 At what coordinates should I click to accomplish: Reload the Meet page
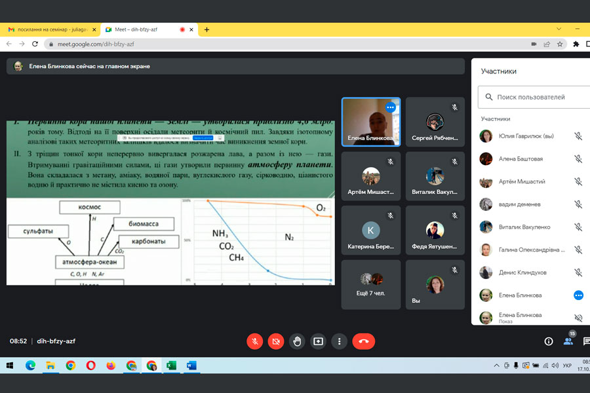tap(35, 44)
